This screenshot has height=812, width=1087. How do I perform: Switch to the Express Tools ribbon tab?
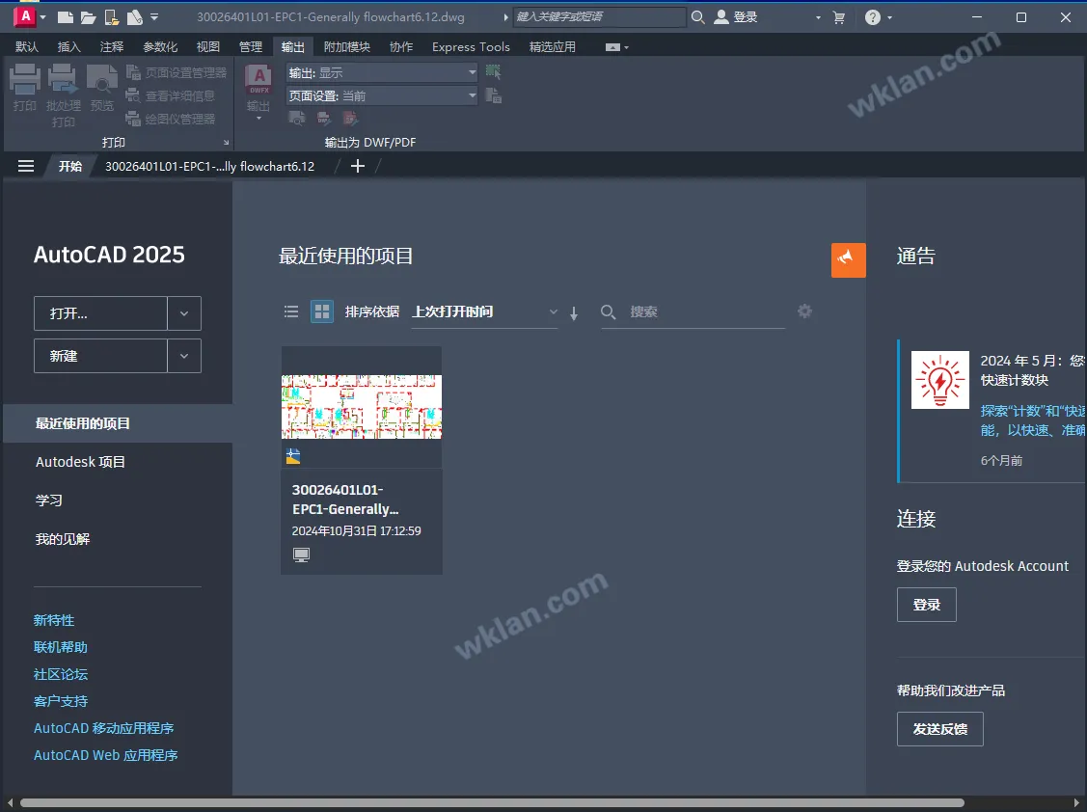point(471,46)
